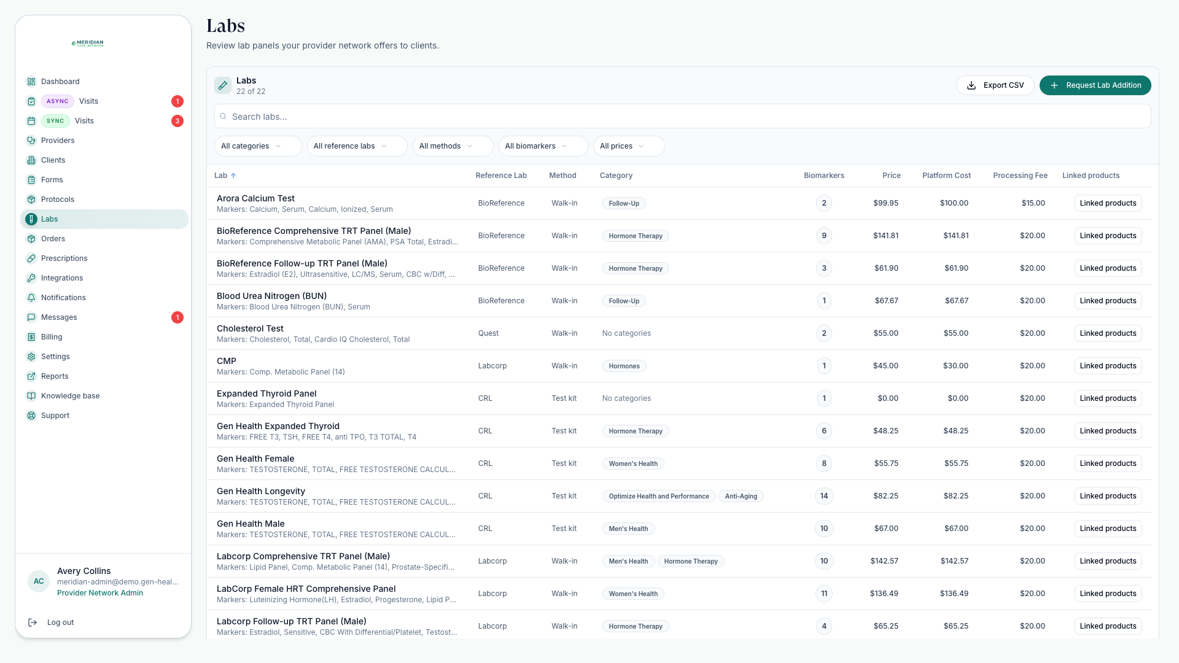Click the Sync Visits badge showing 3
The width and height of the screenshot is (1179, 663).
tap(177, 121)
